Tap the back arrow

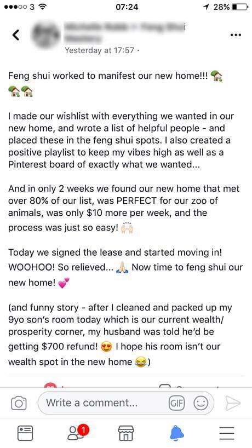(16, 35)
